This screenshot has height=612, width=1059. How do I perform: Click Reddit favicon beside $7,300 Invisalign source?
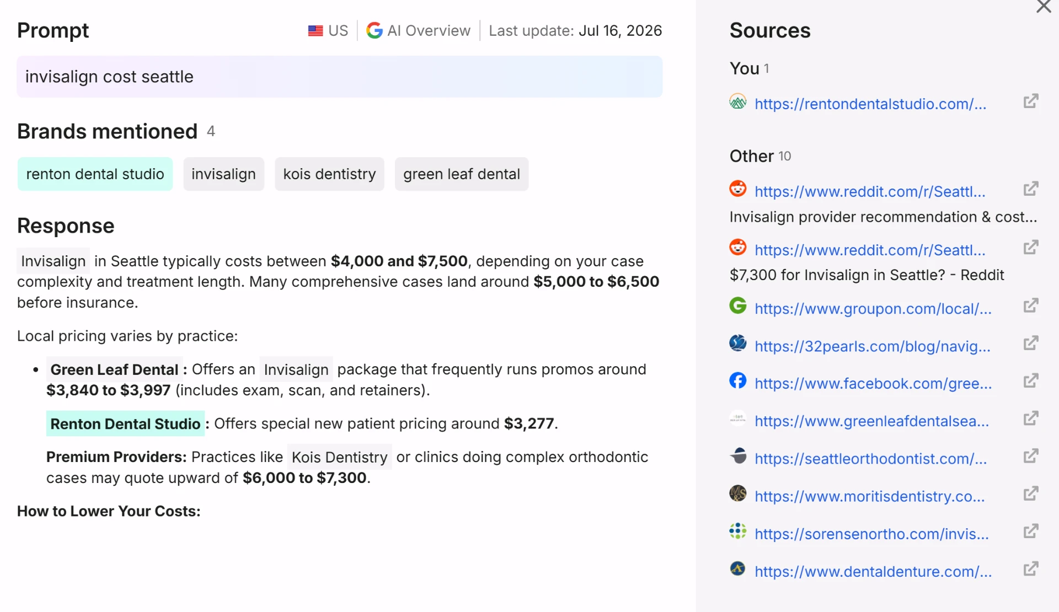click(x=737, y=247)
